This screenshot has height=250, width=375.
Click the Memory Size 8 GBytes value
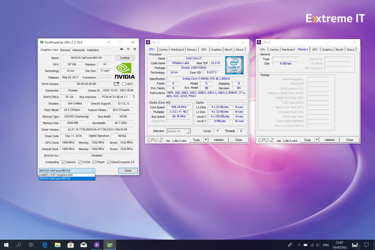(285, 63)
